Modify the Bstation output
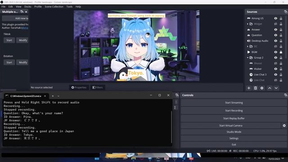Viewport: 288px width, 162px height. pos(22,62)
